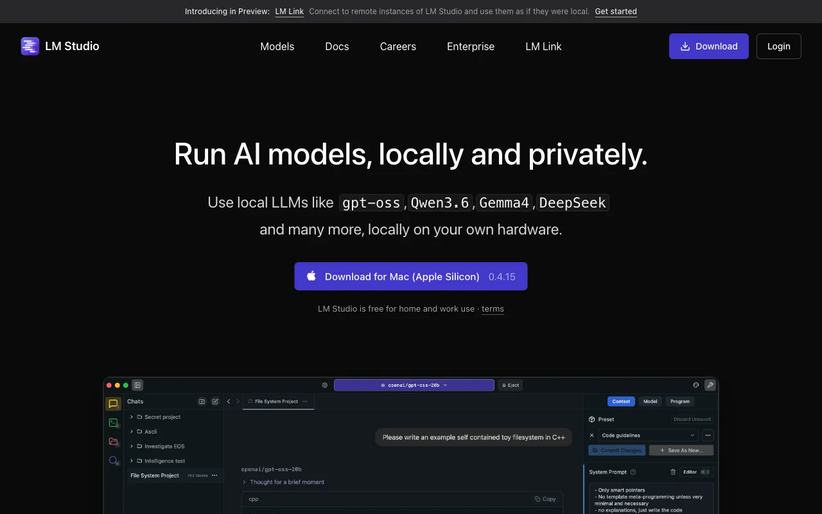Click the Save As New... button
822x514 pixels.
pos(681,450)
